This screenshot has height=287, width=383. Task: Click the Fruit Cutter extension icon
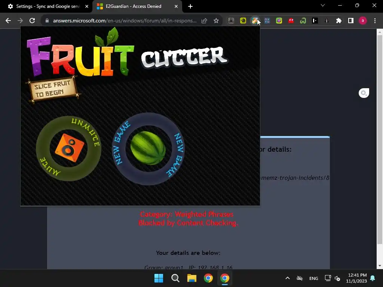[x=255, y=21]
